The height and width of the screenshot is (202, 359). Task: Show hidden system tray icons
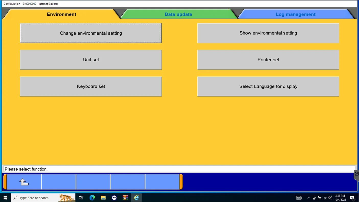pyautogui.click(x=309, y=198)
